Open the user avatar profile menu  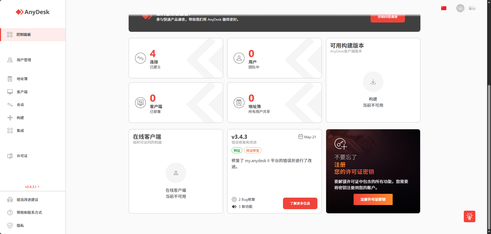460,8
